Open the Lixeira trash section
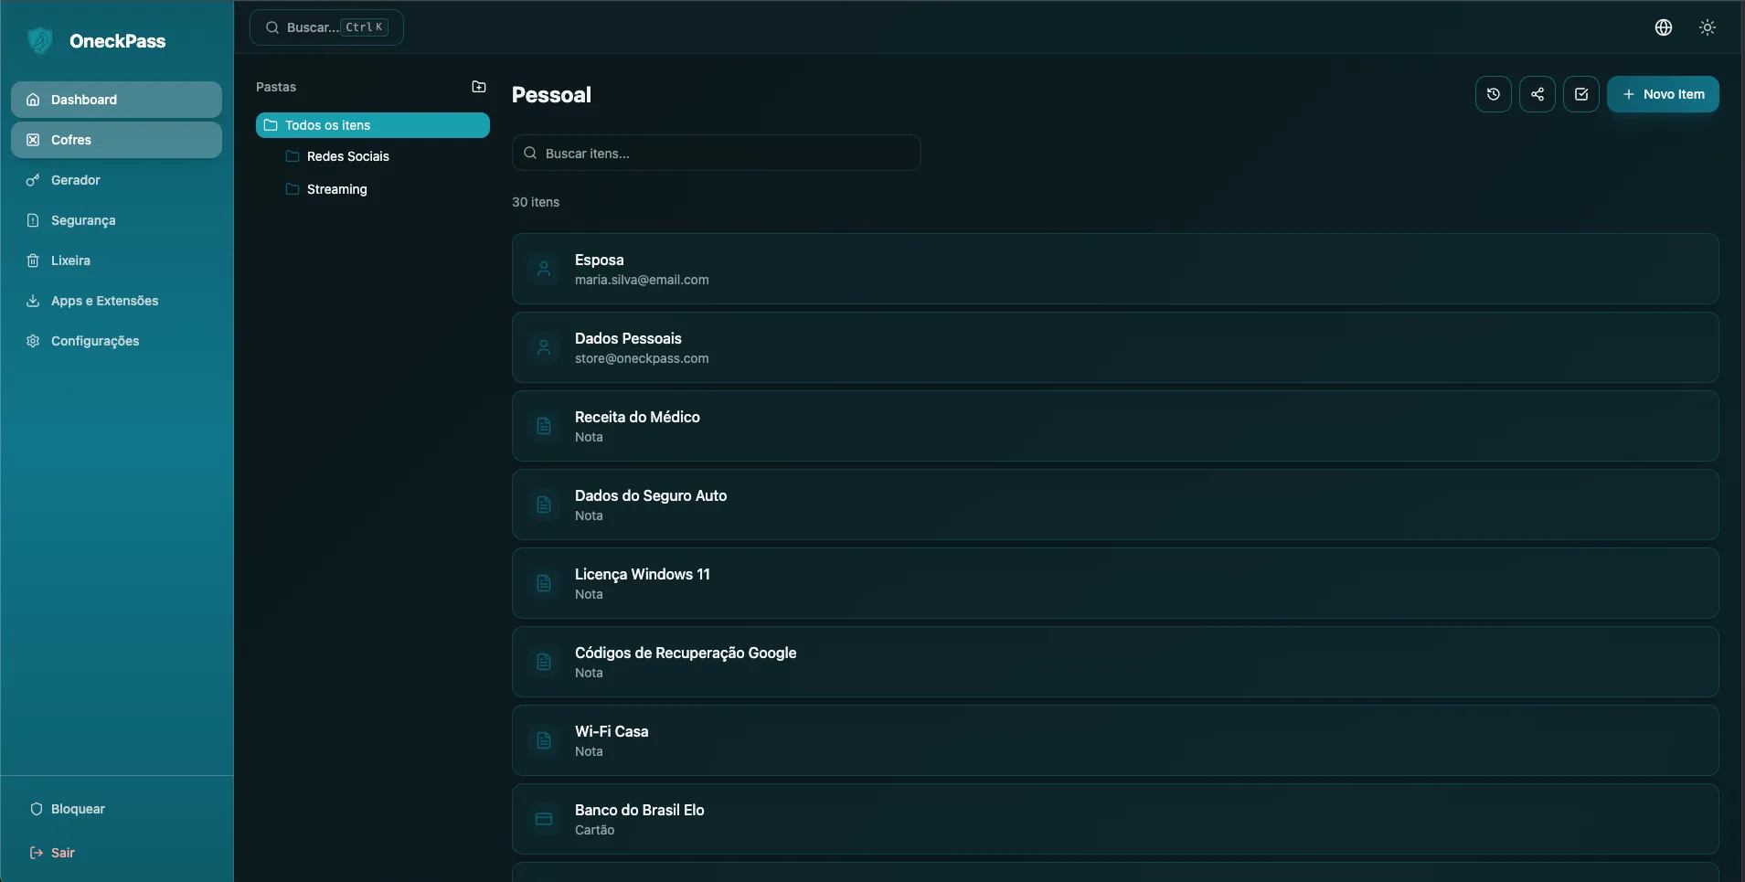Image resolution: width=1745 pixels, height=882 pixels. 70,260
